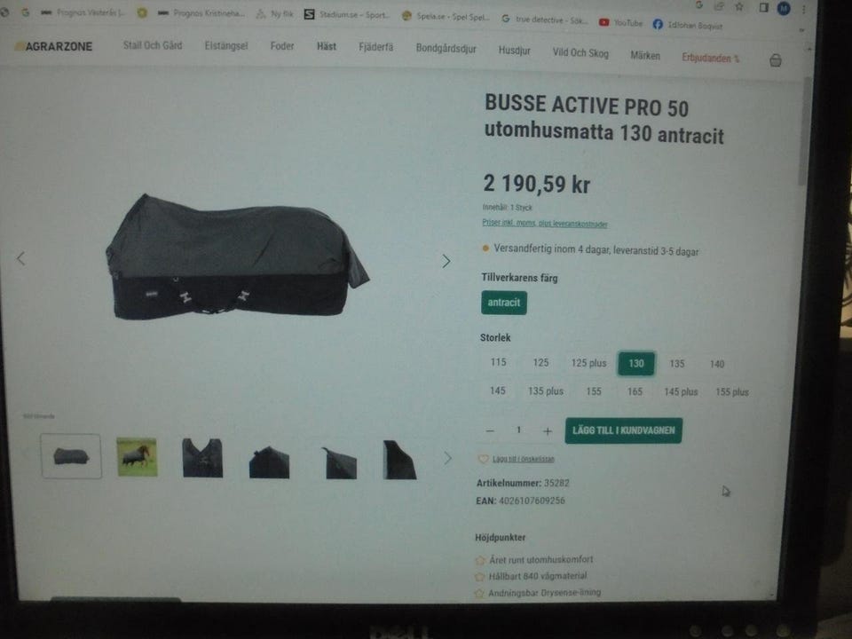Open the Fjäderfä menu
Viewport: 852px width, 639px height.
[x=376, y=47]
